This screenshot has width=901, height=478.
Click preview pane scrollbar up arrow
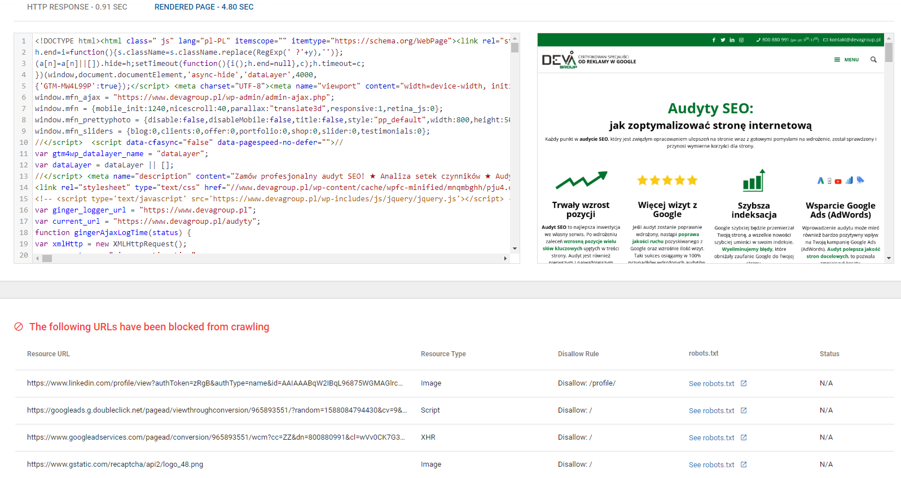pyautogui.click(x=889, y=38)
